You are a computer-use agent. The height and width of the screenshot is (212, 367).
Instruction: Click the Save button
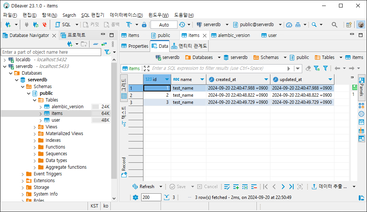click(178, 187)
